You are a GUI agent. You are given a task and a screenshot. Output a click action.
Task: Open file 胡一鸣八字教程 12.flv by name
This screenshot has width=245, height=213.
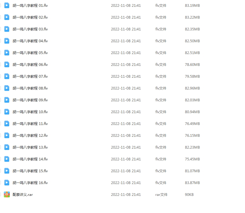coord(30,135)
